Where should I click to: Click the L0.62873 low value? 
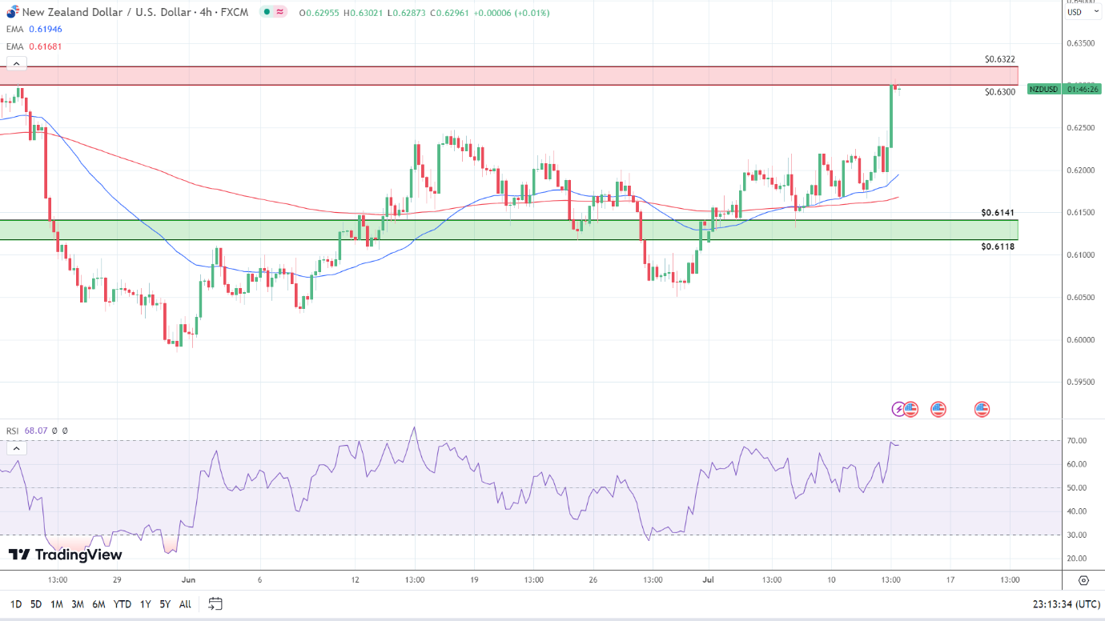click(x=407, y=13)
